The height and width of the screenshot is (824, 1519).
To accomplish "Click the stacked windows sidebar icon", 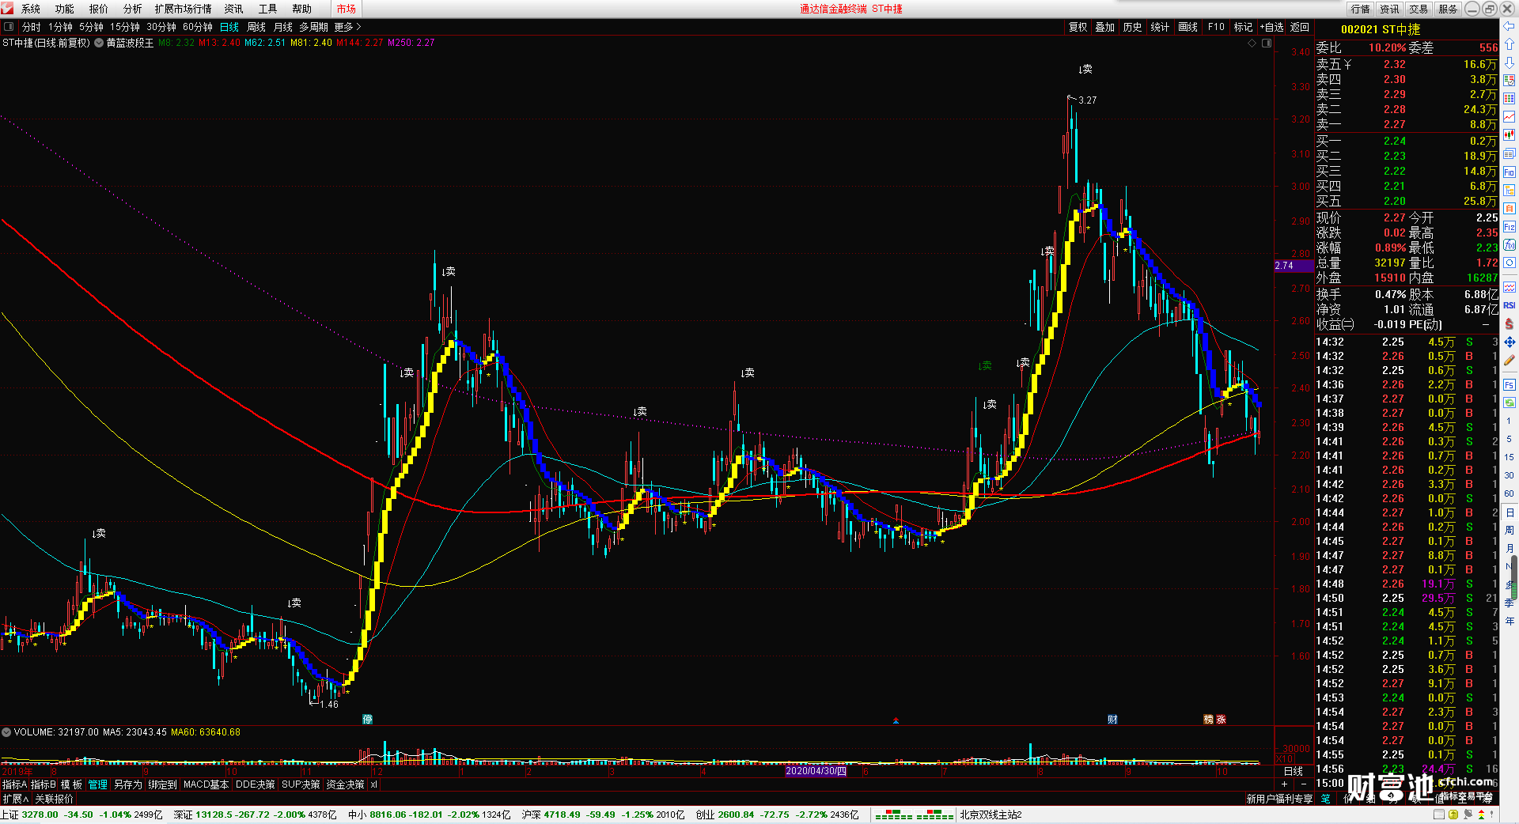I will click(1510, 153).
